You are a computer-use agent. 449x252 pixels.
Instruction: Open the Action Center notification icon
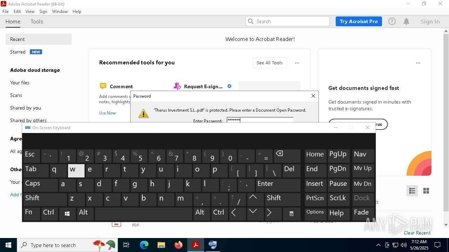pos(437,245)
